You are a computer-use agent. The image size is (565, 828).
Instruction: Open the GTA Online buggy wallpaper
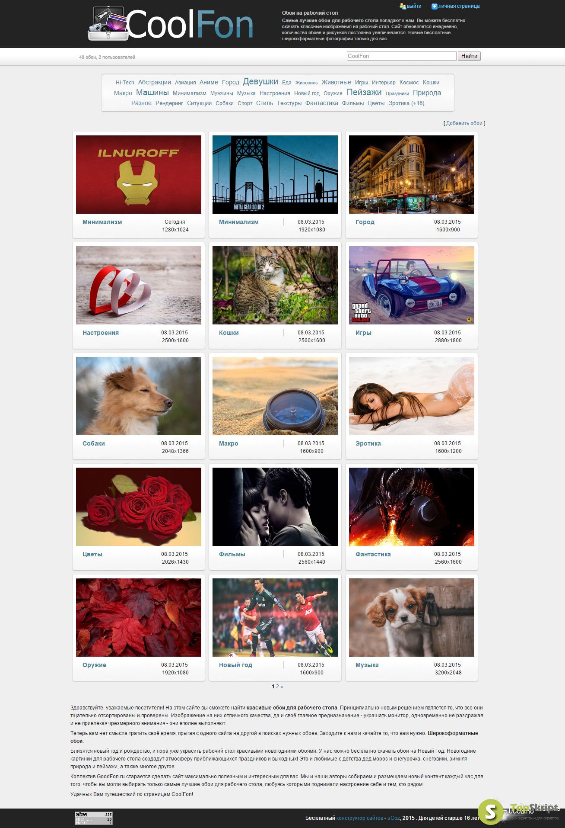[x=412, y=285]
